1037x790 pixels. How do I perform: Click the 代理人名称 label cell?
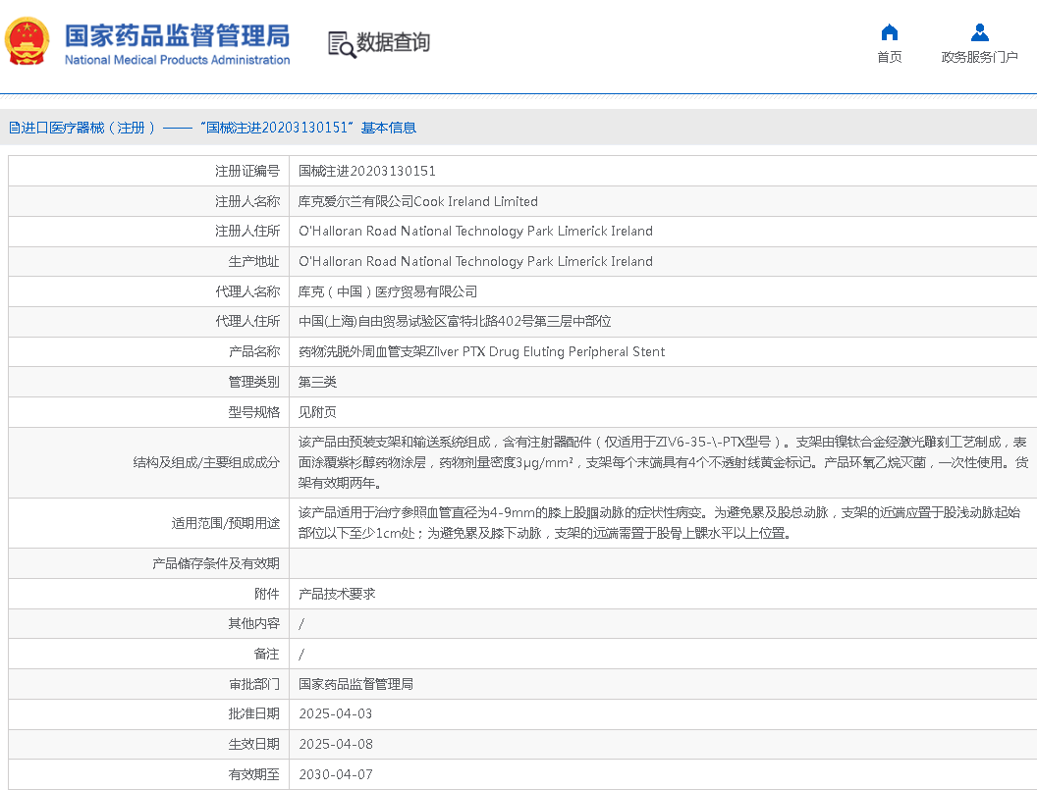pyautogui.click(x=149, y=291)
